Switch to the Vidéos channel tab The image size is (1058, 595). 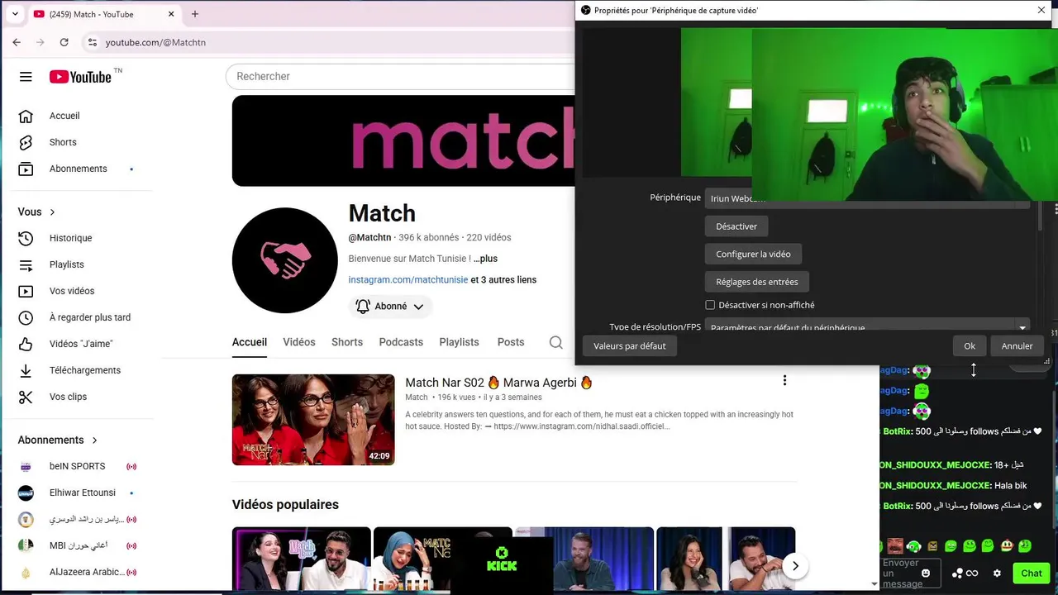tap(299, 342)
